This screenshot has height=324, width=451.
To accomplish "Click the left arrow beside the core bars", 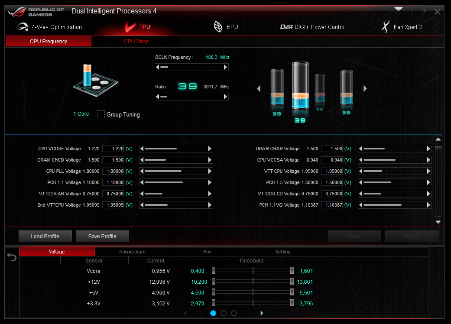I will (259, 88).
